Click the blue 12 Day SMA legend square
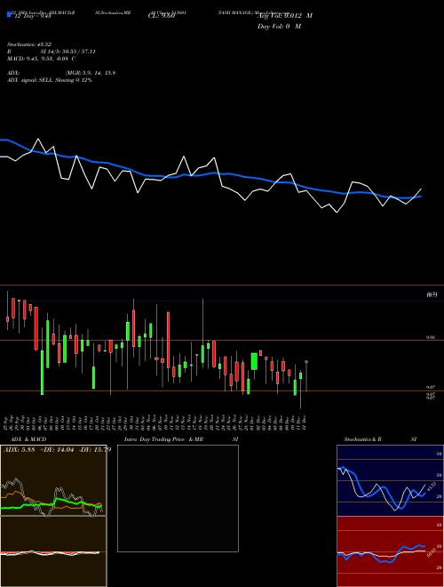This screenshot has width=444, height=587. (x=9, y=14)
